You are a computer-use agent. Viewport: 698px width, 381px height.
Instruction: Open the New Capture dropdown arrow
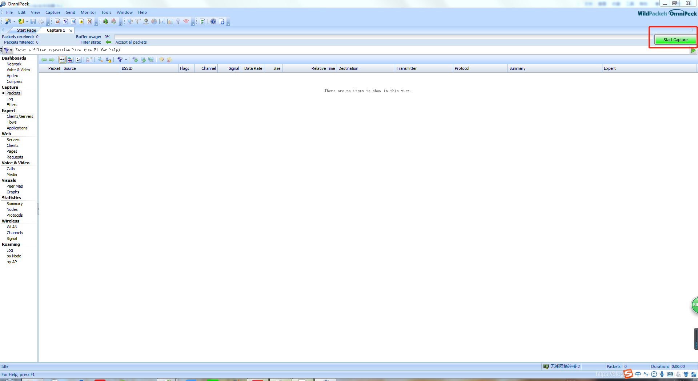14,22
